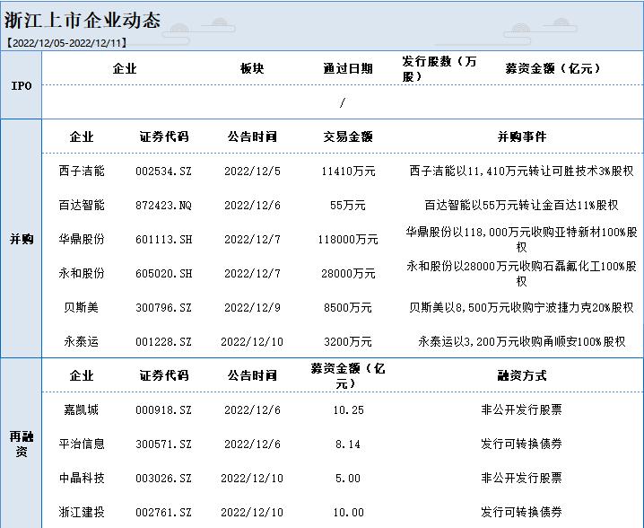Click the title 浙江上市企业动态
The image size is (644, 528).
tap(83, 20)
